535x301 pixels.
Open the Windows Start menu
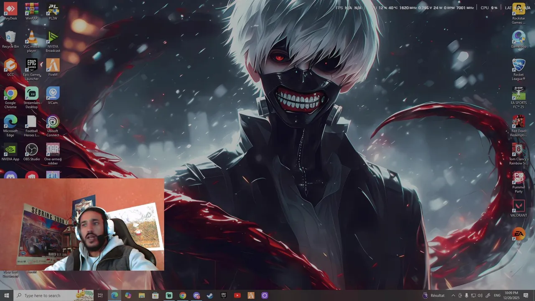(x=7, y=296)
